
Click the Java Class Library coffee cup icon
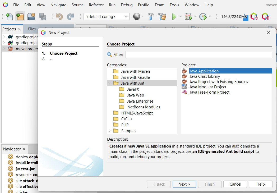click(184, 76)
